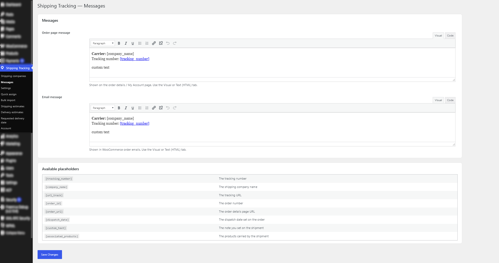Image resolution: width=499 pixels, height=263 pixels.
Task: Click 'The tracking URL' description text
Action: coord(230,195)
